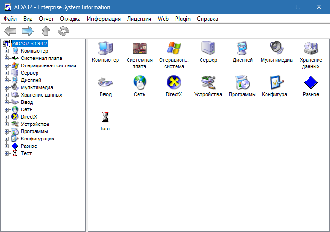Select Устройства in the left tree
Screen dimensions: 330x232
point(35,124)
